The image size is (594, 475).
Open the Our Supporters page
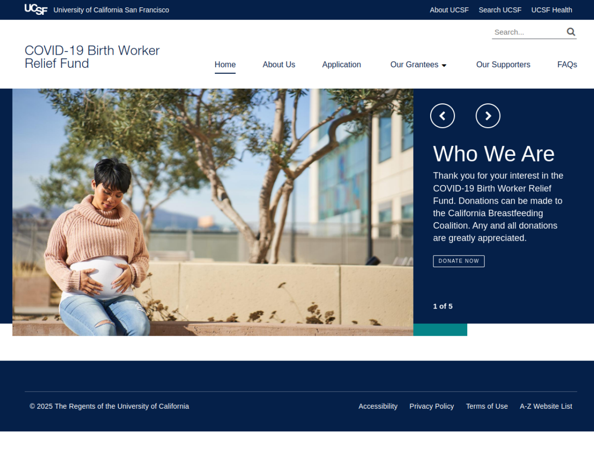coord(503,64)
